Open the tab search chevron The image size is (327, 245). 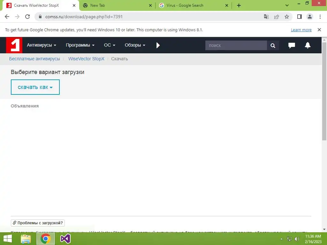[x=287, y=5]
